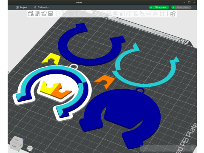Screen dimensions: 204x153
Task: Run the Auto orient tool
Action: pos(44,14)
